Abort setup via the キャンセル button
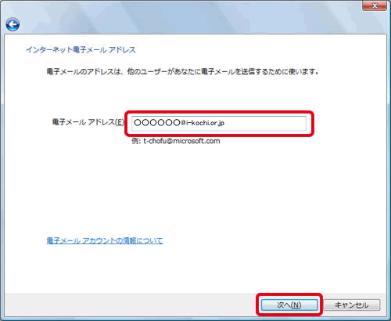 pos(352,305)
